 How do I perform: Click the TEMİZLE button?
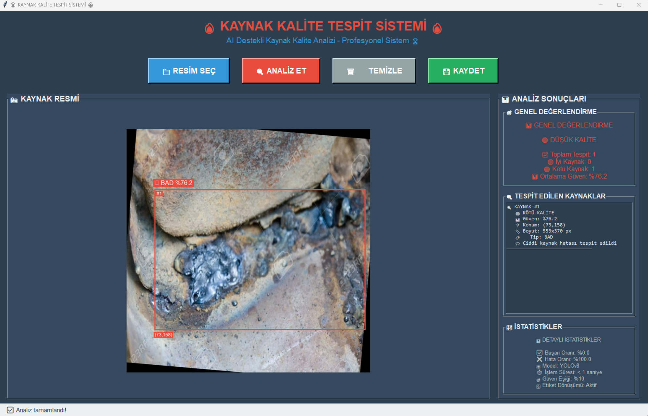click(x=374, y=71)
